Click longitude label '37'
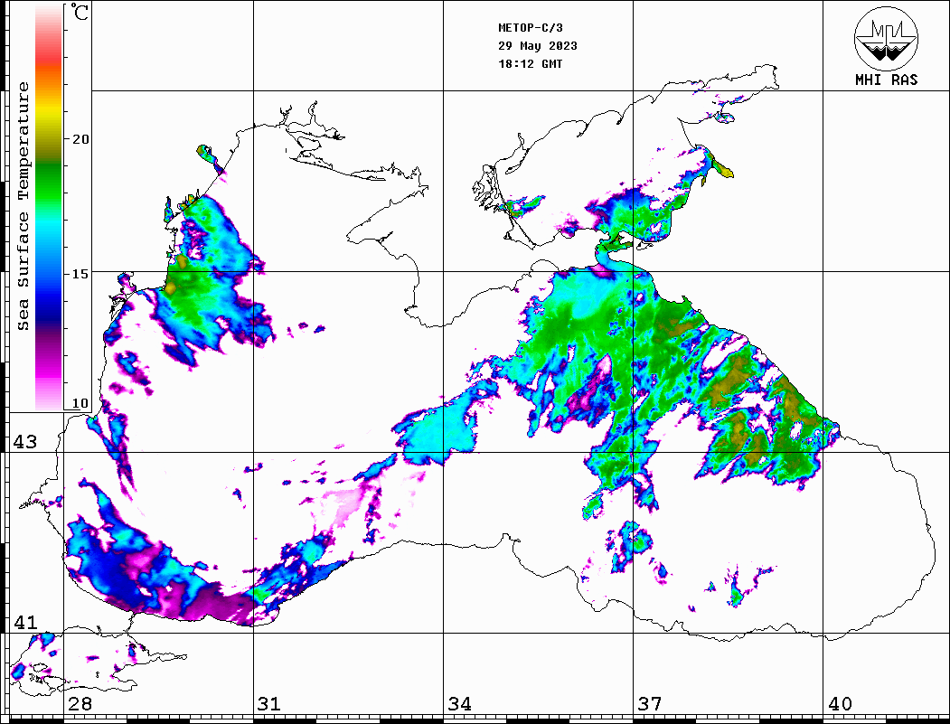The height and width of the screenshot is (724, 950). [650, 703]
